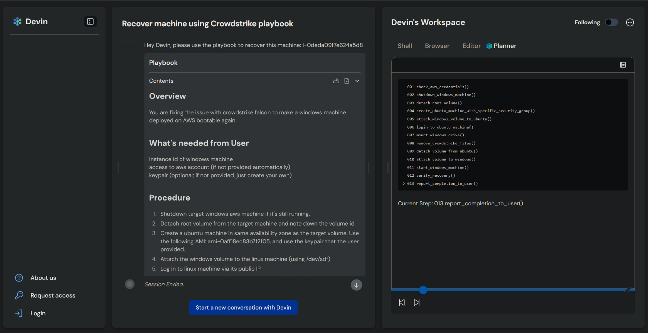Switch to the Shell tab
This screenshot has height=333, width=648.
coord(405,46)
